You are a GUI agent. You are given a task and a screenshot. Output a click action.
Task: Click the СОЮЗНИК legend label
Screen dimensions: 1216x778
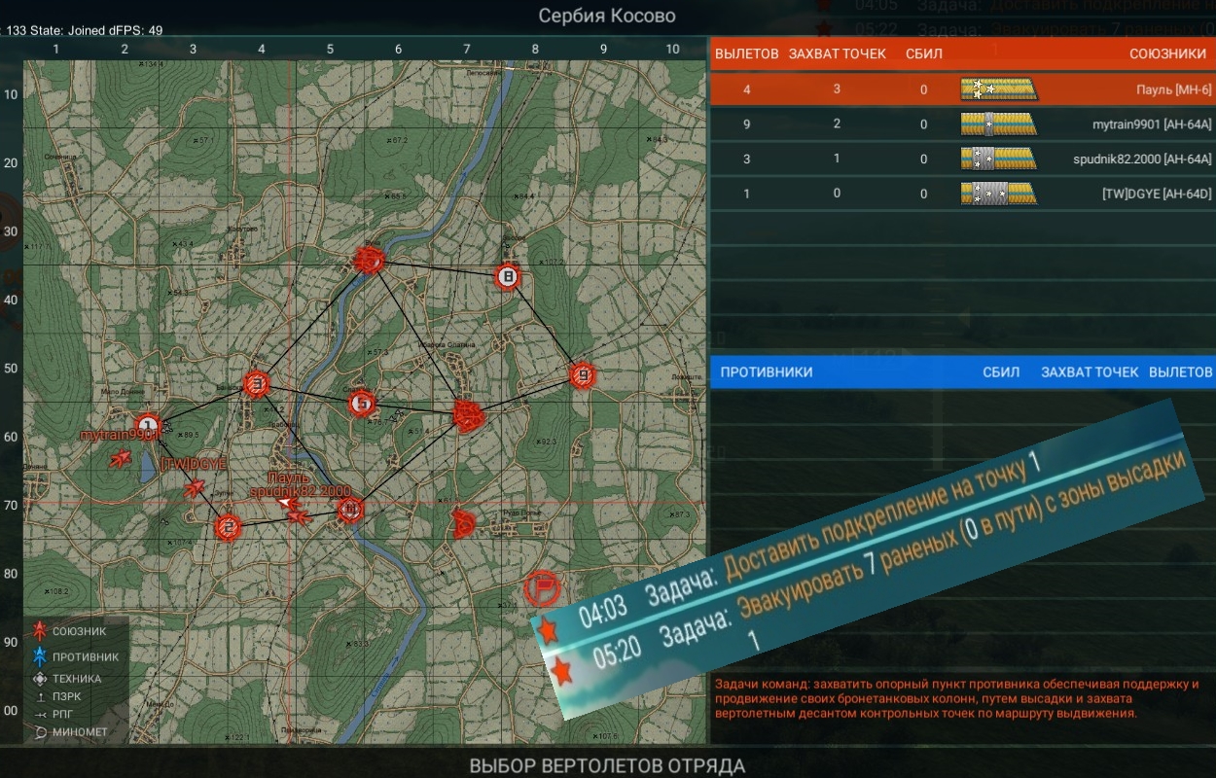[80, 631]
